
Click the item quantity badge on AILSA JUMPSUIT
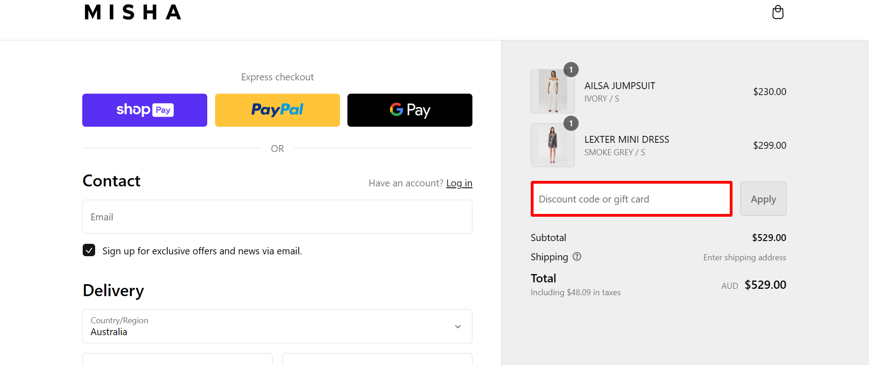(x=571, y=70)
